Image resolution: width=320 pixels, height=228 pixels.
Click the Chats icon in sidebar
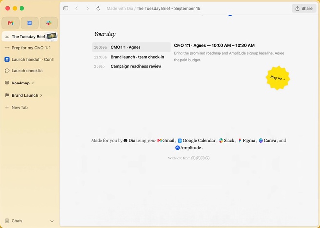point(7,221)
